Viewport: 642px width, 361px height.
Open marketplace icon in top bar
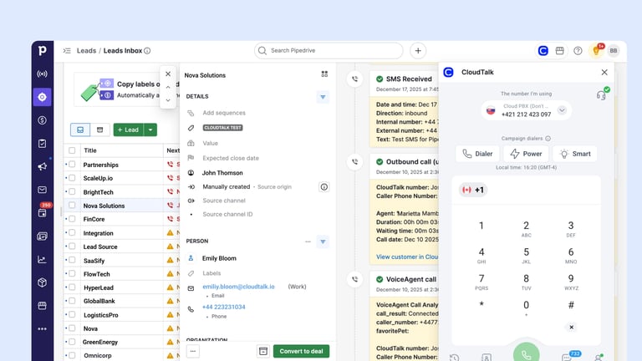click(560, 51)
